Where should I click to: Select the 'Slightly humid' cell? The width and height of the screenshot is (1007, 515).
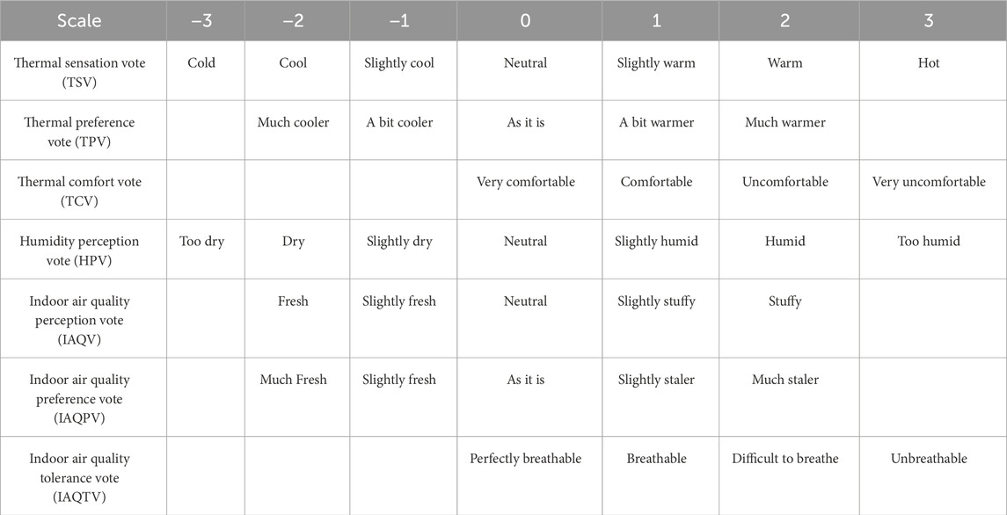coord(656,241)
